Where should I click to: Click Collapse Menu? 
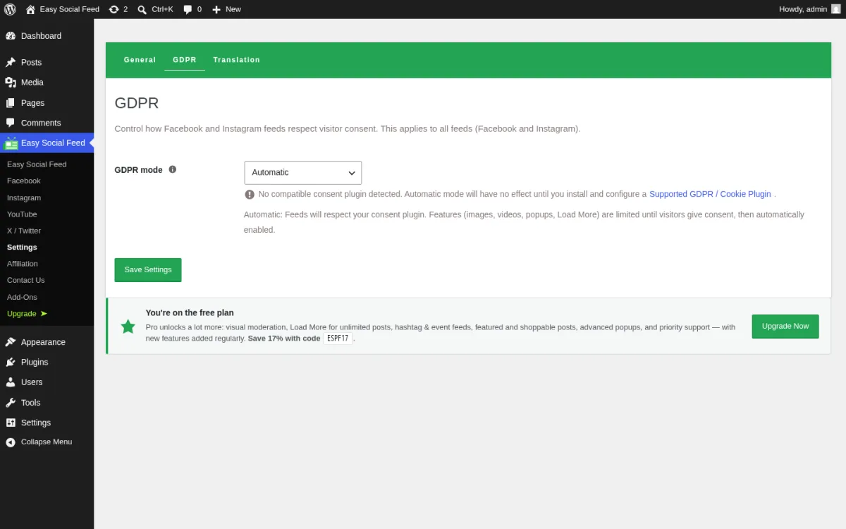tap(47, 442)
